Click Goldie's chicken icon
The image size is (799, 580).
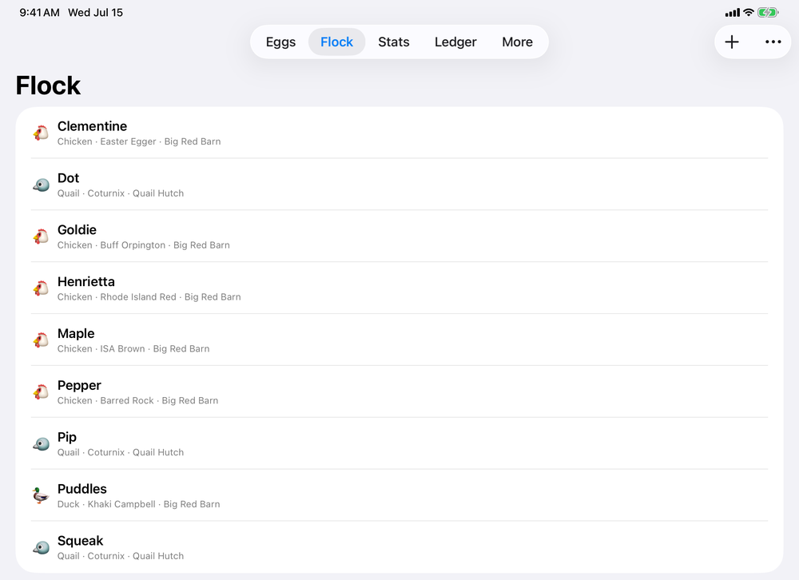pos(41,237)
